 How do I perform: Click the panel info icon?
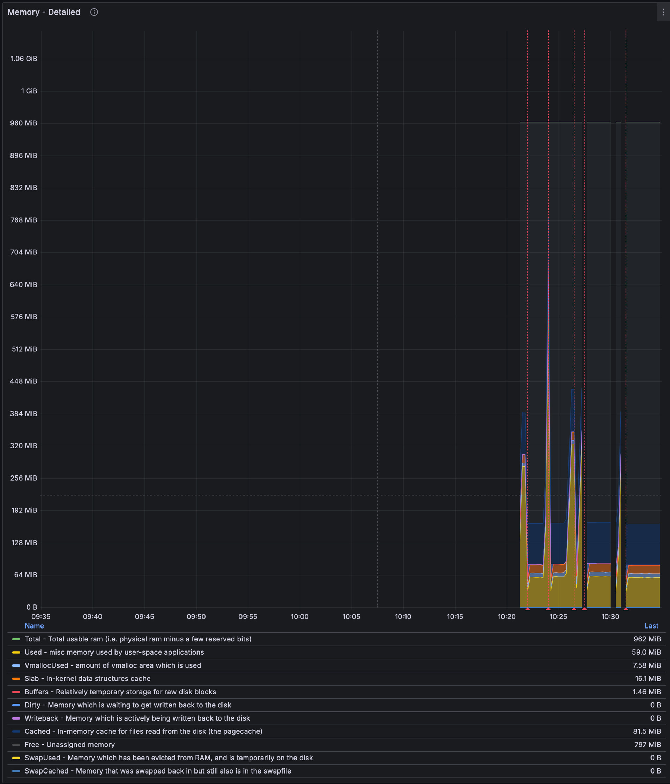tap(94, 12)
